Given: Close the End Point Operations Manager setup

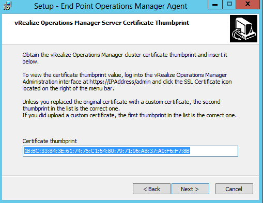Looking at the screenshot, I should pos(247,4).
